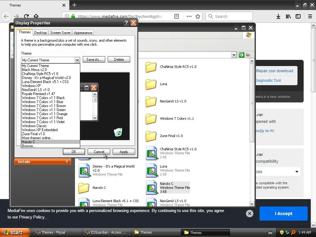Reload the page with the refresh icon

click(26, 16)
